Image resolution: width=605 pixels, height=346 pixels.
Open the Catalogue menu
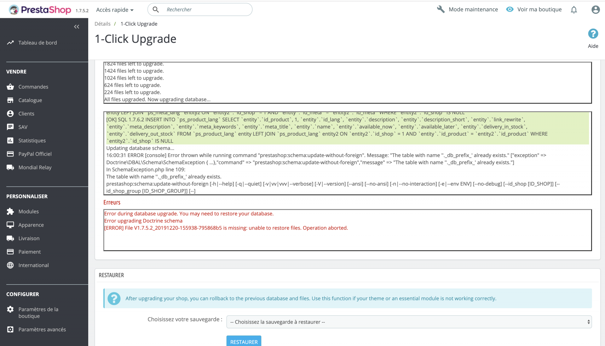coord(30,100)
